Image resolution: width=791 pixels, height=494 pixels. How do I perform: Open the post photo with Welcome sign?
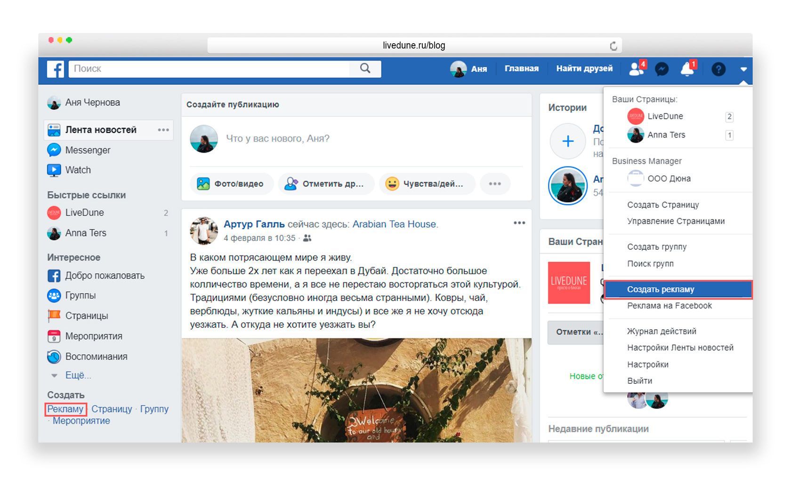[356, 390]
